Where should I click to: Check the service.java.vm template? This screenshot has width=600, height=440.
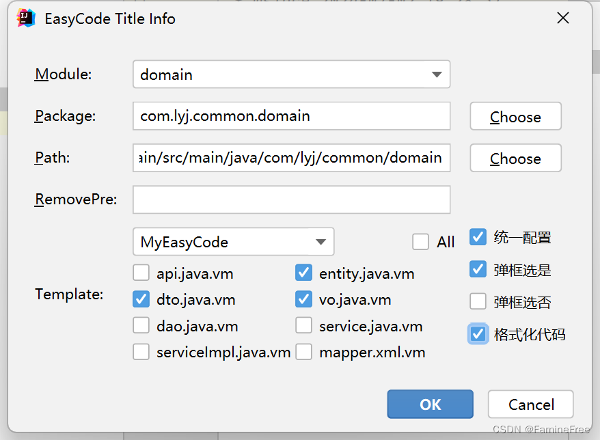(x=304, y=326)
